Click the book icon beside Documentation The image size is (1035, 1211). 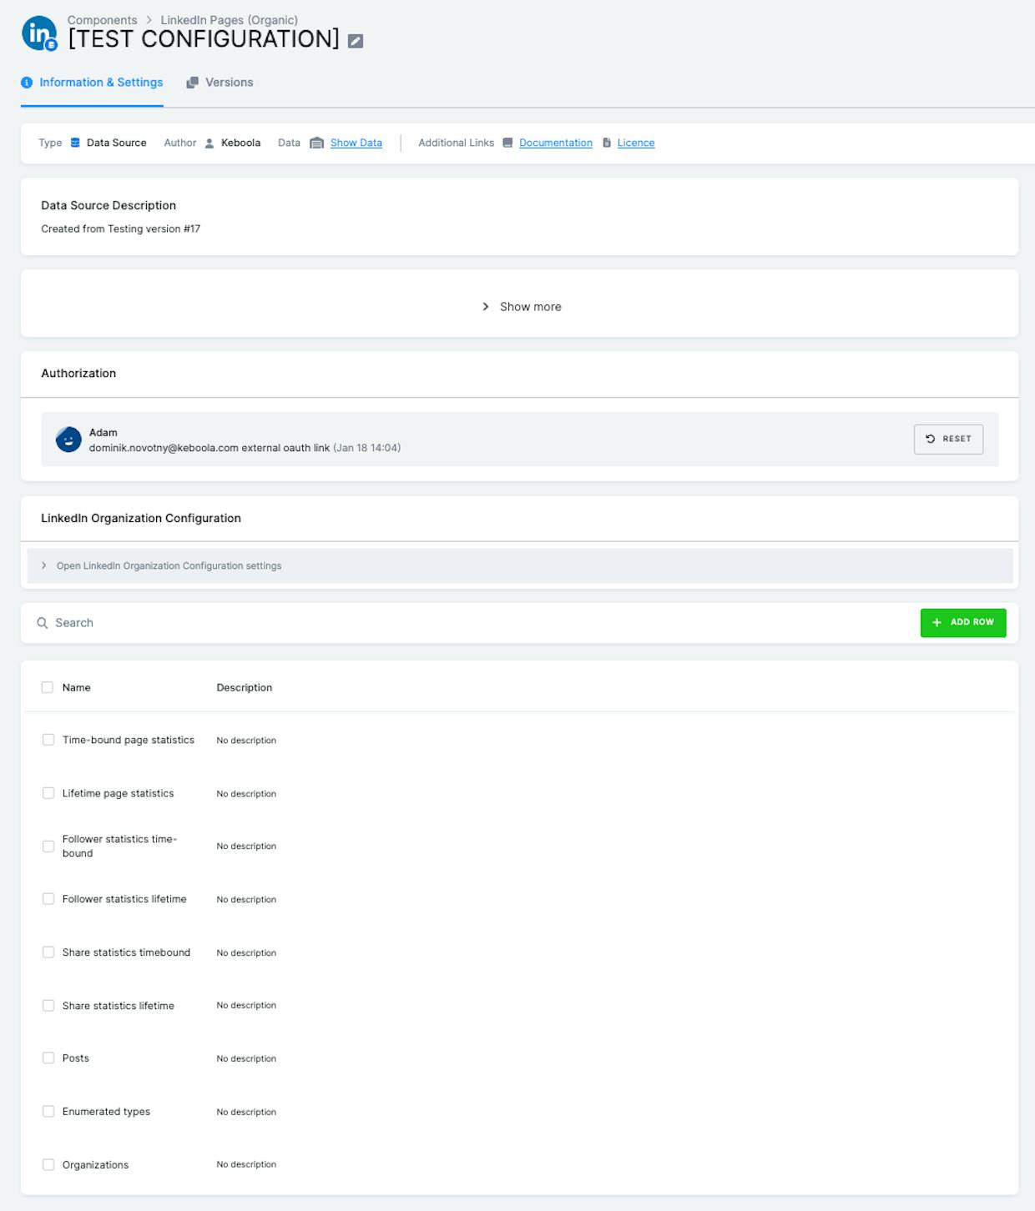(507, 143)
